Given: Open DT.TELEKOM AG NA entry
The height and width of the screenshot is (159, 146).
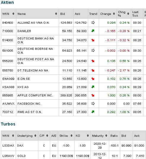Looking at the screenshot, I should click(33, 70).
